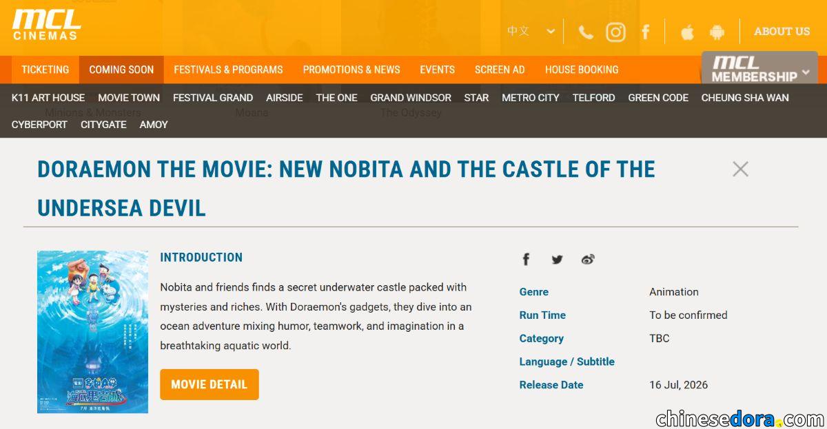Click the Android app download icon
827x429 pixels.
point(717,32)
